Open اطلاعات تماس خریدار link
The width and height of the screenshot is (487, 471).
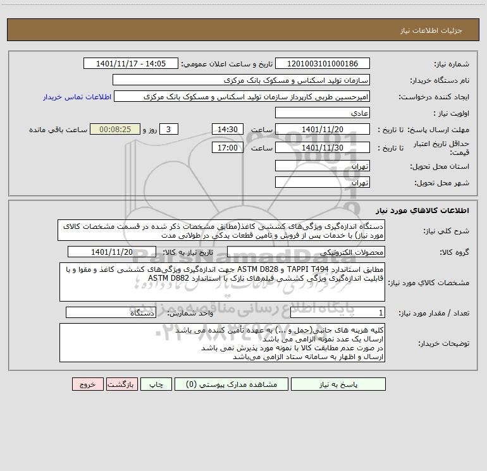(x=77, y=97)
